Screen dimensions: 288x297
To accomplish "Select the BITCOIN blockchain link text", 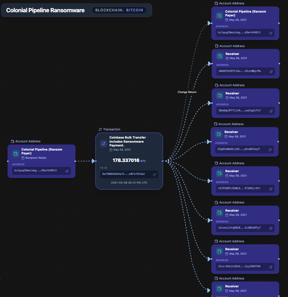I will 134,10.
